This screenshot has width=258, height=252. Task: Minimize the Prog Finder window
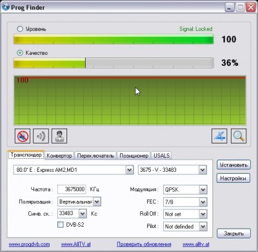(230, 7)
